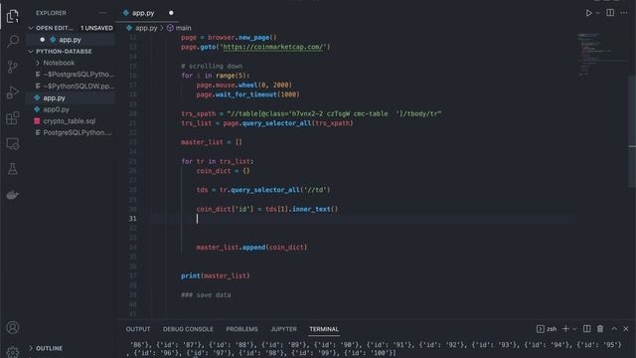Click the master_list.append(coin_dict) line
Screen dimensions: 636x358
(251, 248)
